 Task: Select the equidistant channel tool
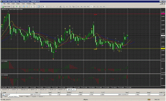click(61, 7)
